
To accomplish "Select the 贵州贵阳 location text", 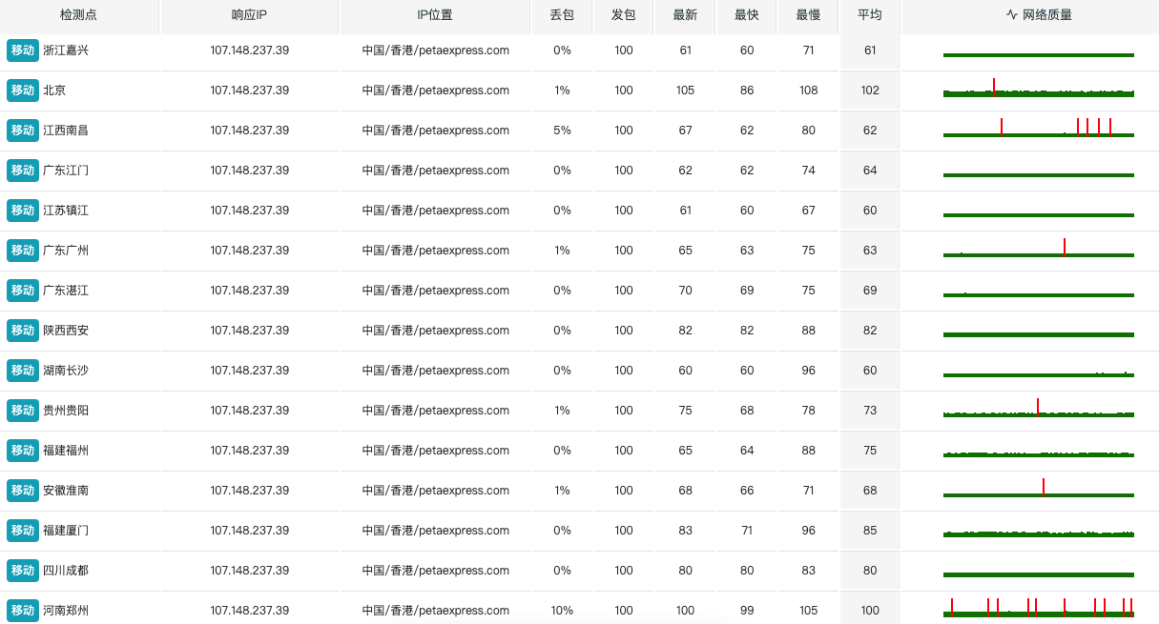I will coord(66,411).
